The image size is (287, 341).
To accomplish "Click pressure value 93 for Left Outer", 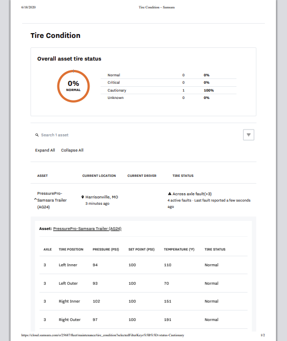I will [95, 283].
